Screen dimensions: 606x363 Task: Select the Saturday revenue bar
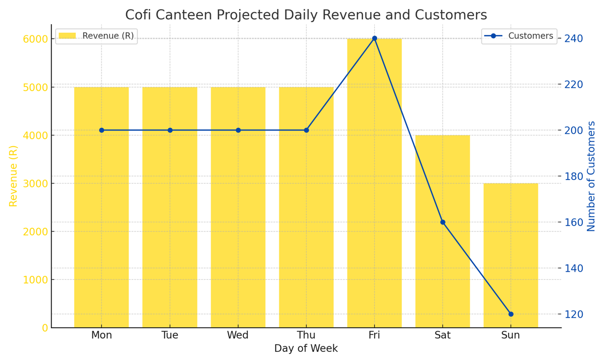point(442,231)
